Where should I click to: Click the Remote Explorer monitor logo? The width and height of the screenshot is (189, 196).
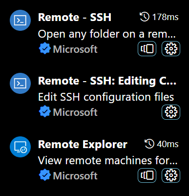(x=20, y=147)
